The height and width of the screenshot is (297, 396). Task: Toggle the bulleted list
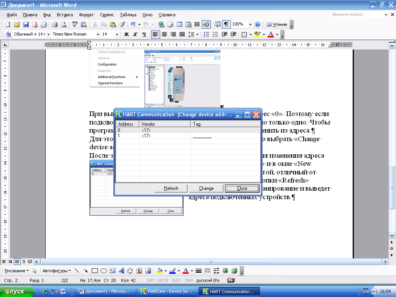215,34
